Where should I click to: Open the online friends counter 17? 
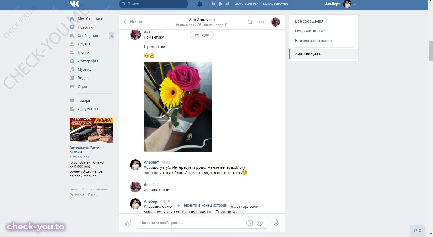click(417, 231)
